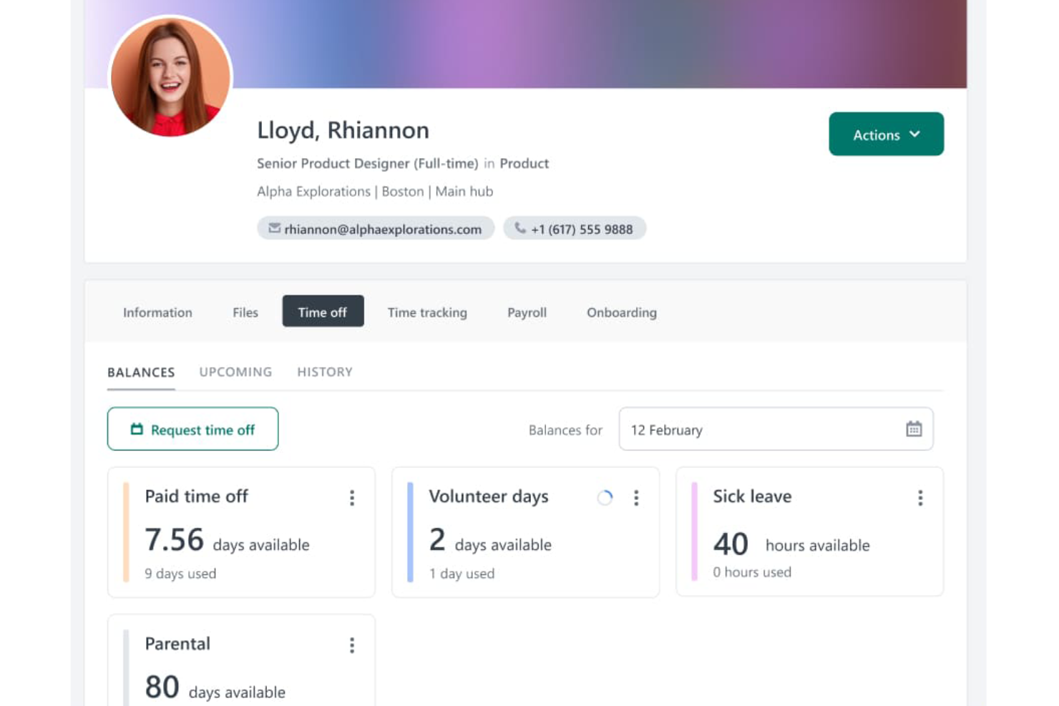Open the Parental card kebab menu
The image size is (1059, 706).
pyautogui.click(x=352, y=645)
